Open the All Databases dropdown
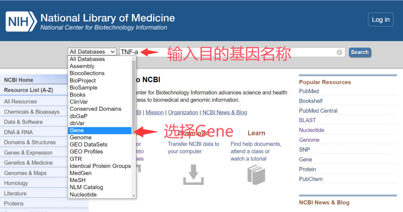This screenshot has height=212, width=403. (x=92, y=52)
